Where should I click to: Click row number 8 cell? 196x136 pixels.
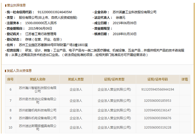tap(10, 110)
